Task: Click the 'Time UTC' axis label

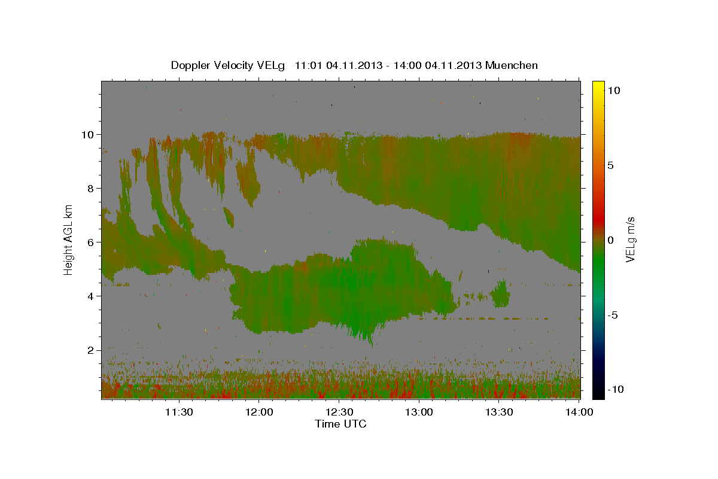Action: pos(340,424)
